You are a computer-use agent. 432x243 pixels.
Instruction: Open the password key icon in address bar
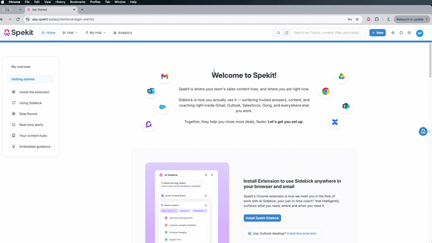coord(349,19)
